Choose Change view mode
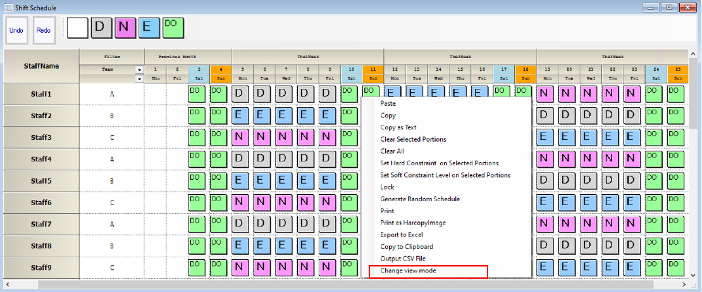 coord(408,271)
